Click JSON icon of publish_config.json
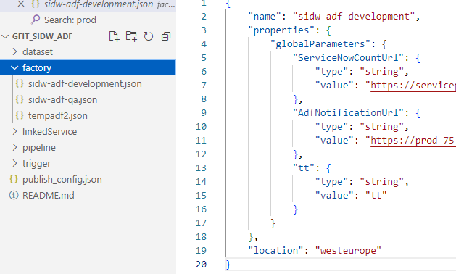Viewport: 456px width, 274px height. (14, 179)
